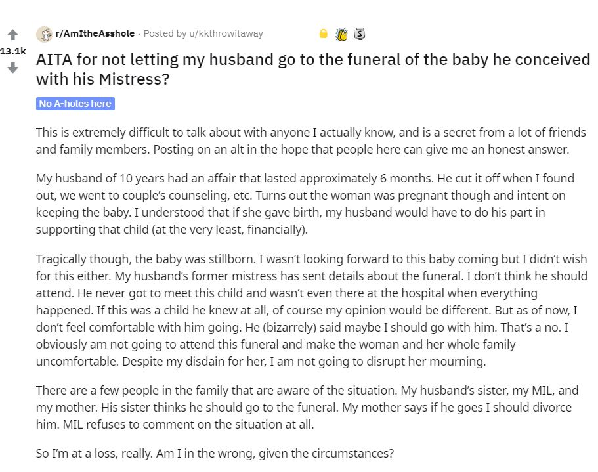Image resolution: width=598 pixels, height=472 pixels.
Task: Open the u/kkthrowitaway user profile
Action: pos(226,33)
